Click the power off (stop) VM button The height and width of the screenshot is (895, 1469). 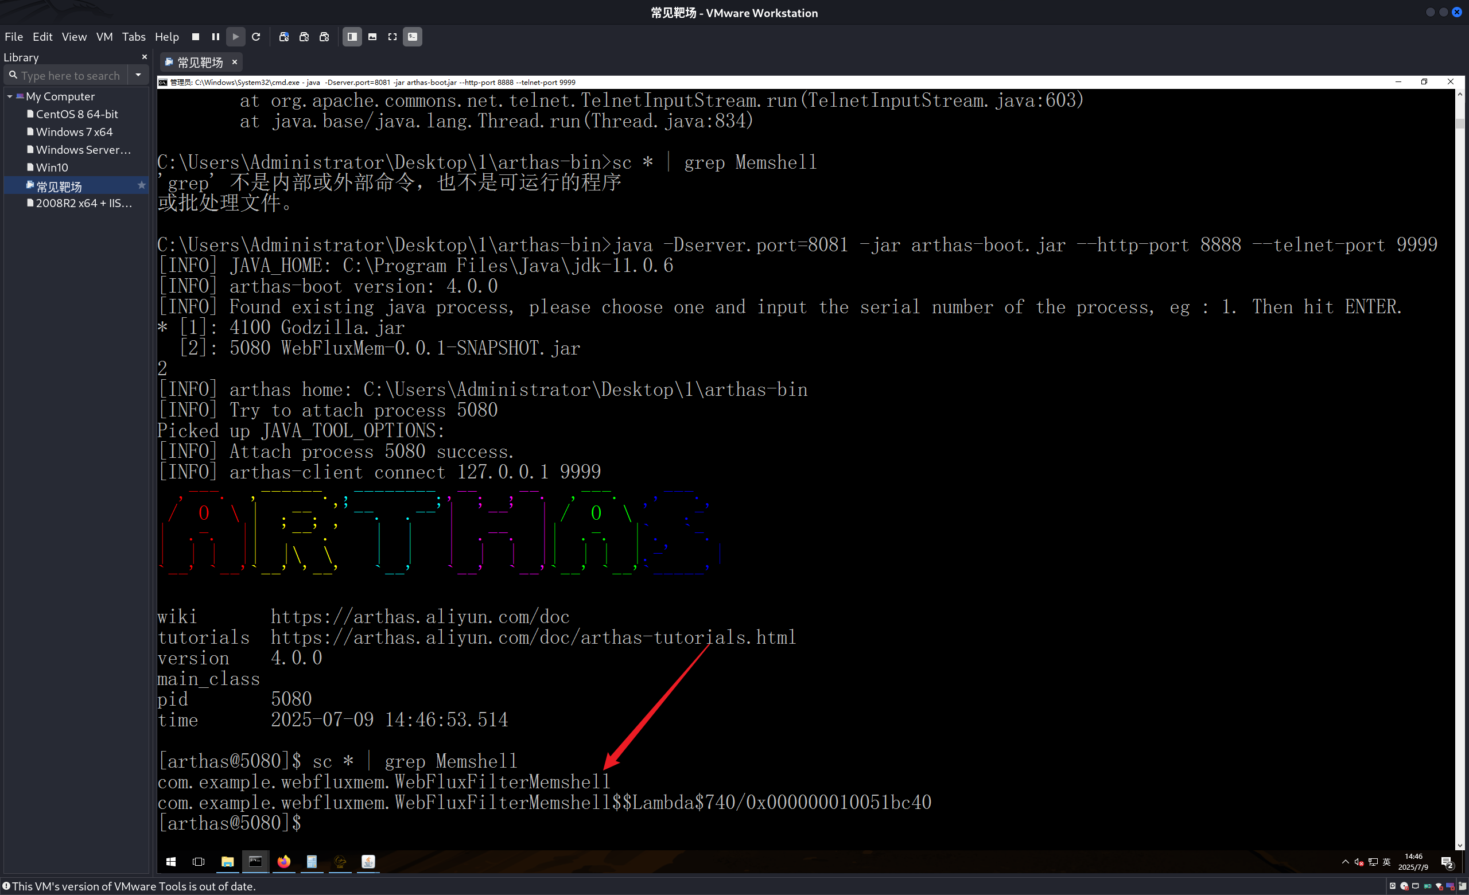point(196,37)
